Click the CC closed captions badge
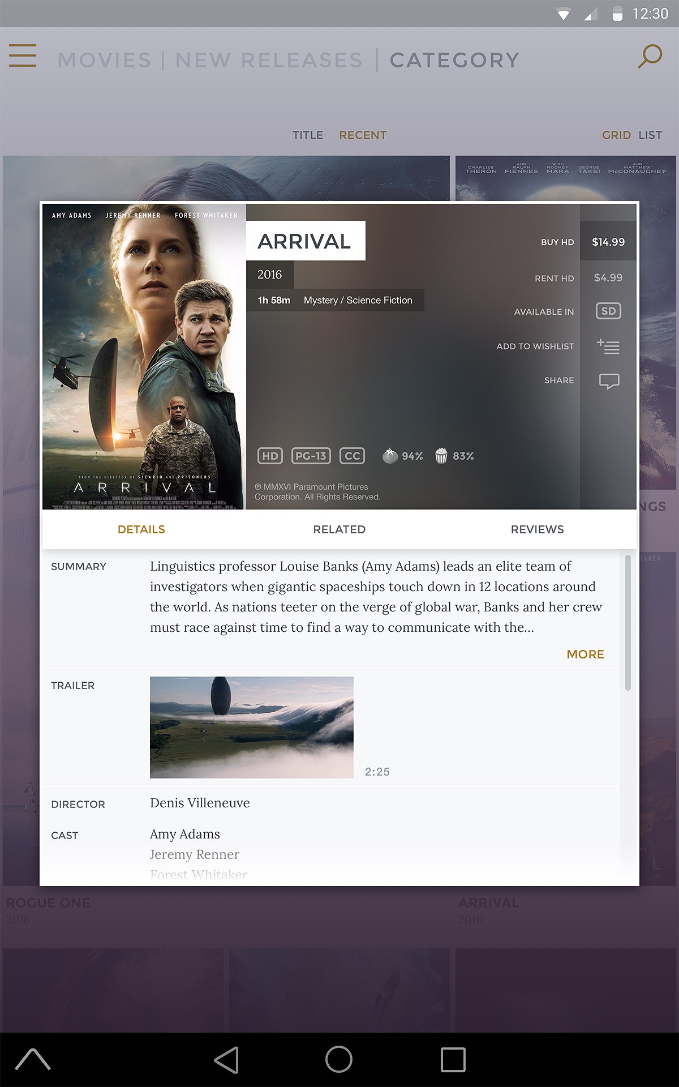 click(x=352, y=456)
